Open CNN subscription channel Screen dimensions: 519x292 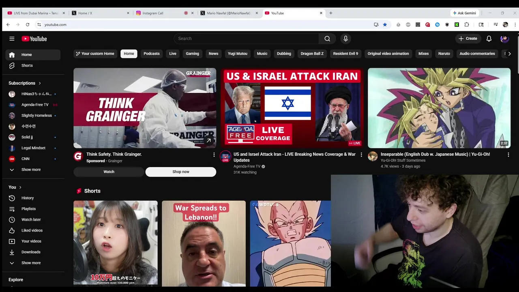[x=33, y=159]
